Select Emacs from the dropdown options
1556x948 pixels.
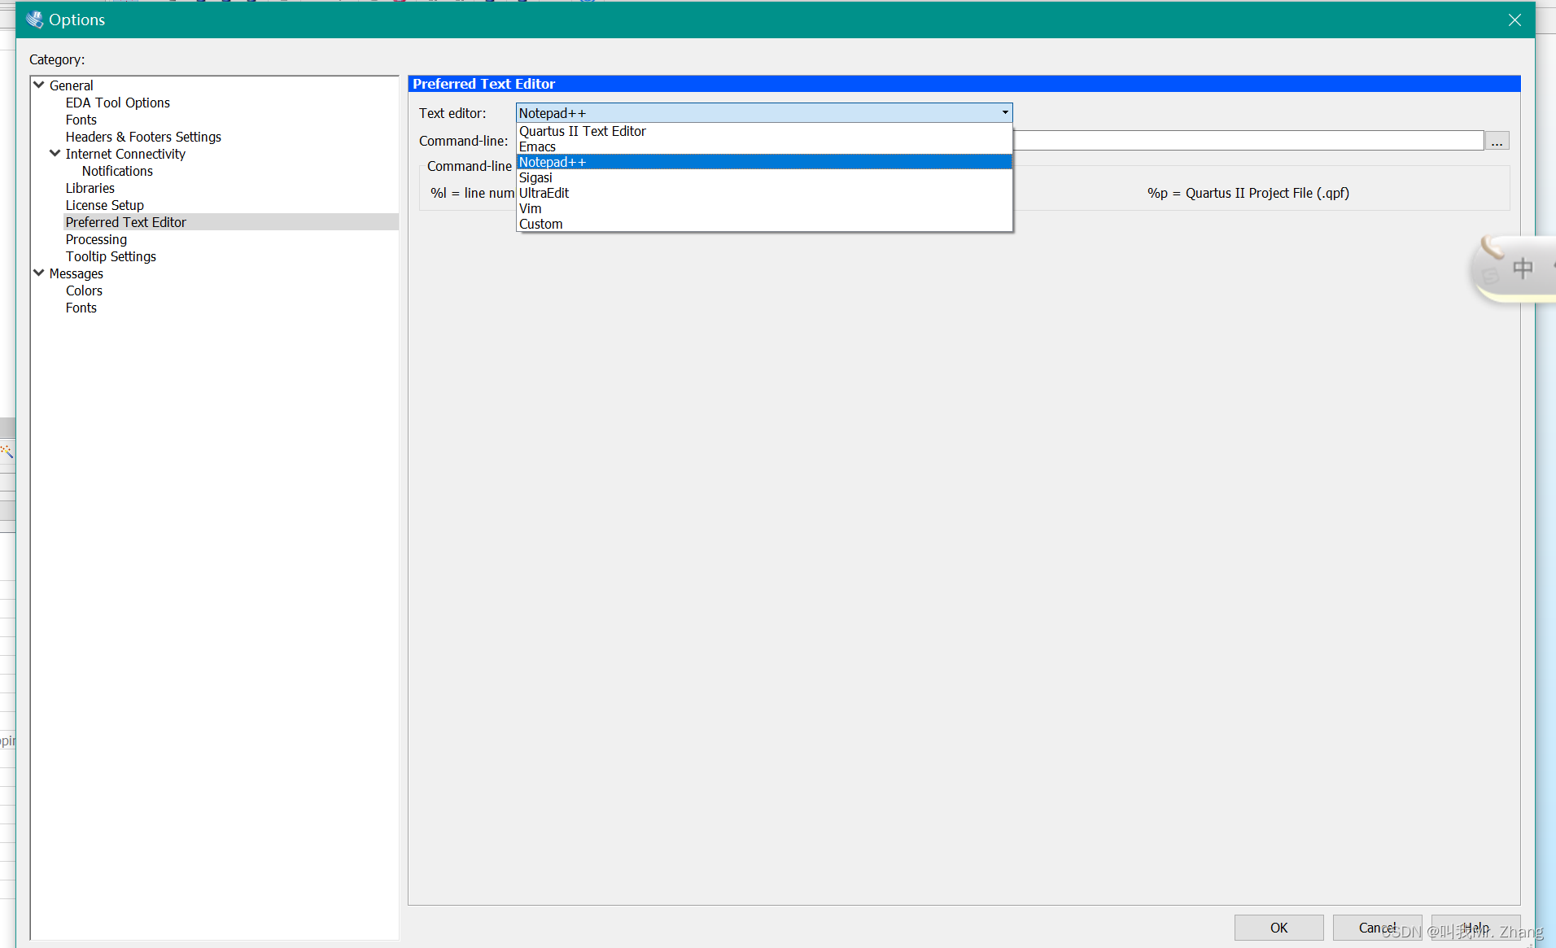(536, 146)
